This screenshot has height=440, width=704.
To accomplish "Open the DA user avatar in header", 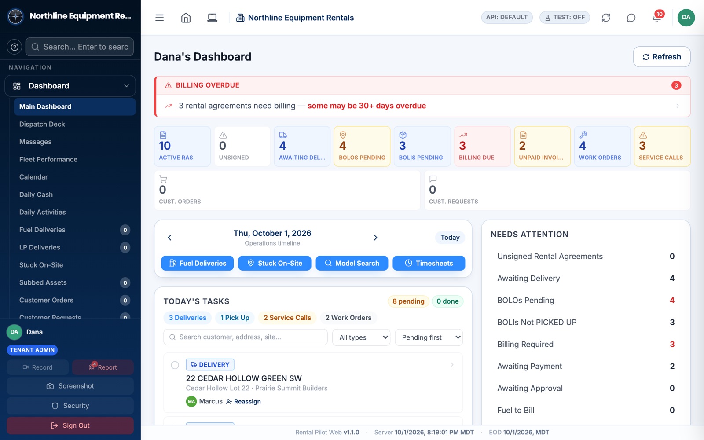I will [686, 18].
